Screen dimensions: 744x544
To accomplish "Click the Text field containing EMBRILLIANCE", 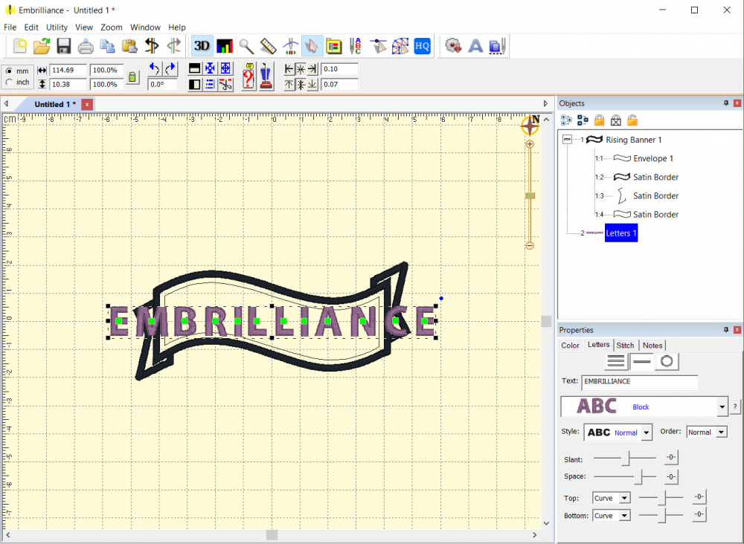I will (640, 382).
